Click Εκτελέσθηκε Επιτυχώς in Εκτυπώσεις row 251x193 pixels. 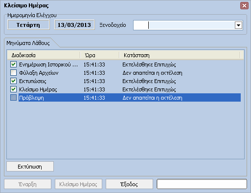tap(149, 81)
